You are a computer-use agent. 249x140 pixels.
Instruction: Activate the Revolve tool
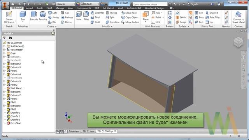click(x=43, y=16)
